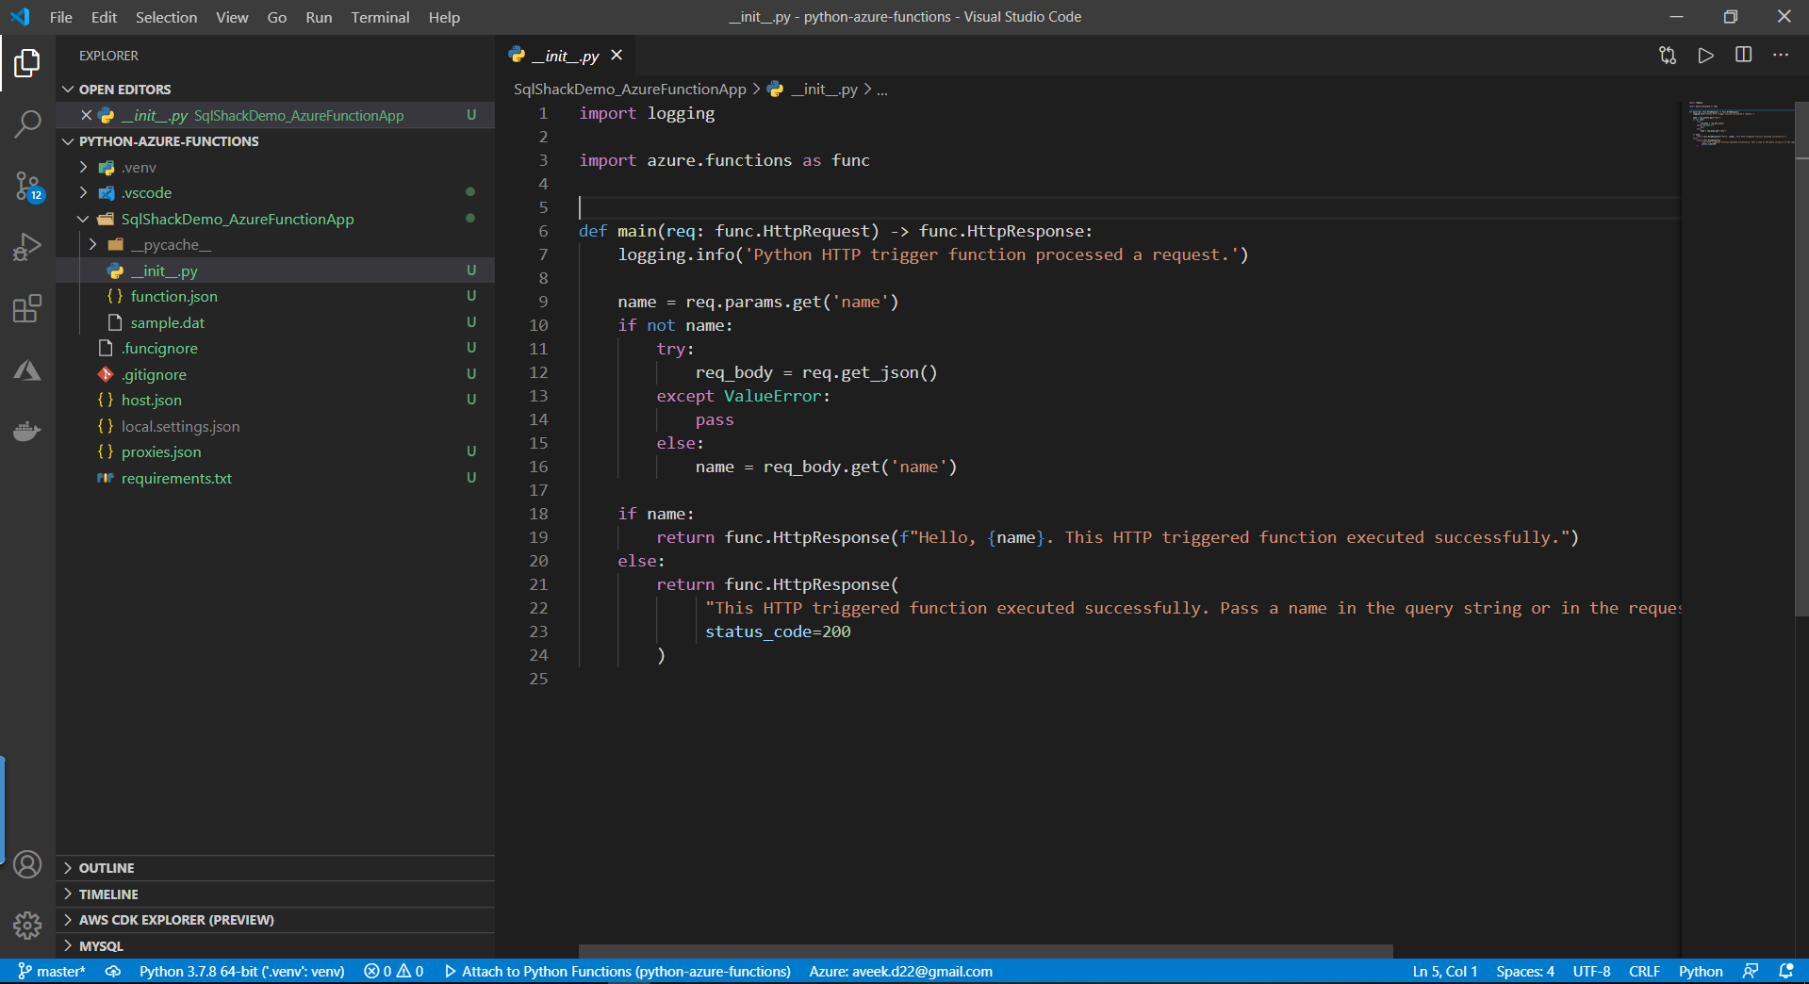Open the Run and Debug view

pos(27,247)
